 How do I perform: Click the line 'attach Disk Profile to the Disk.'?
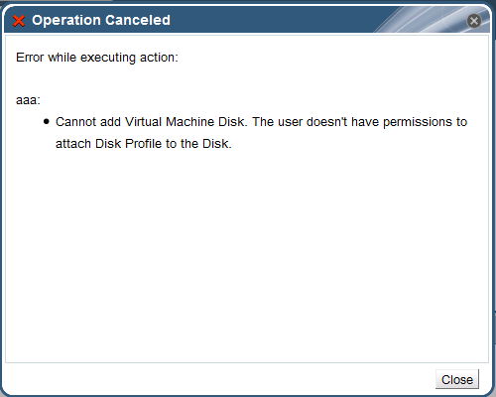(x=144, y=144)
